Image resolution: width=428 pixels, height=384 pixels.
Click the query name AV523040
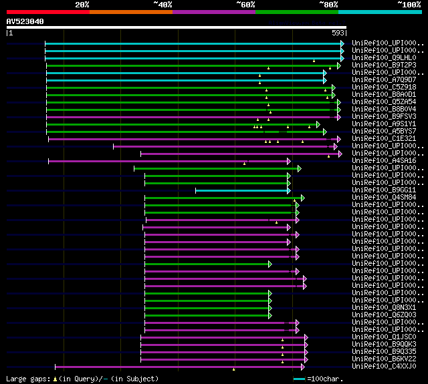(x=25, y=21)
